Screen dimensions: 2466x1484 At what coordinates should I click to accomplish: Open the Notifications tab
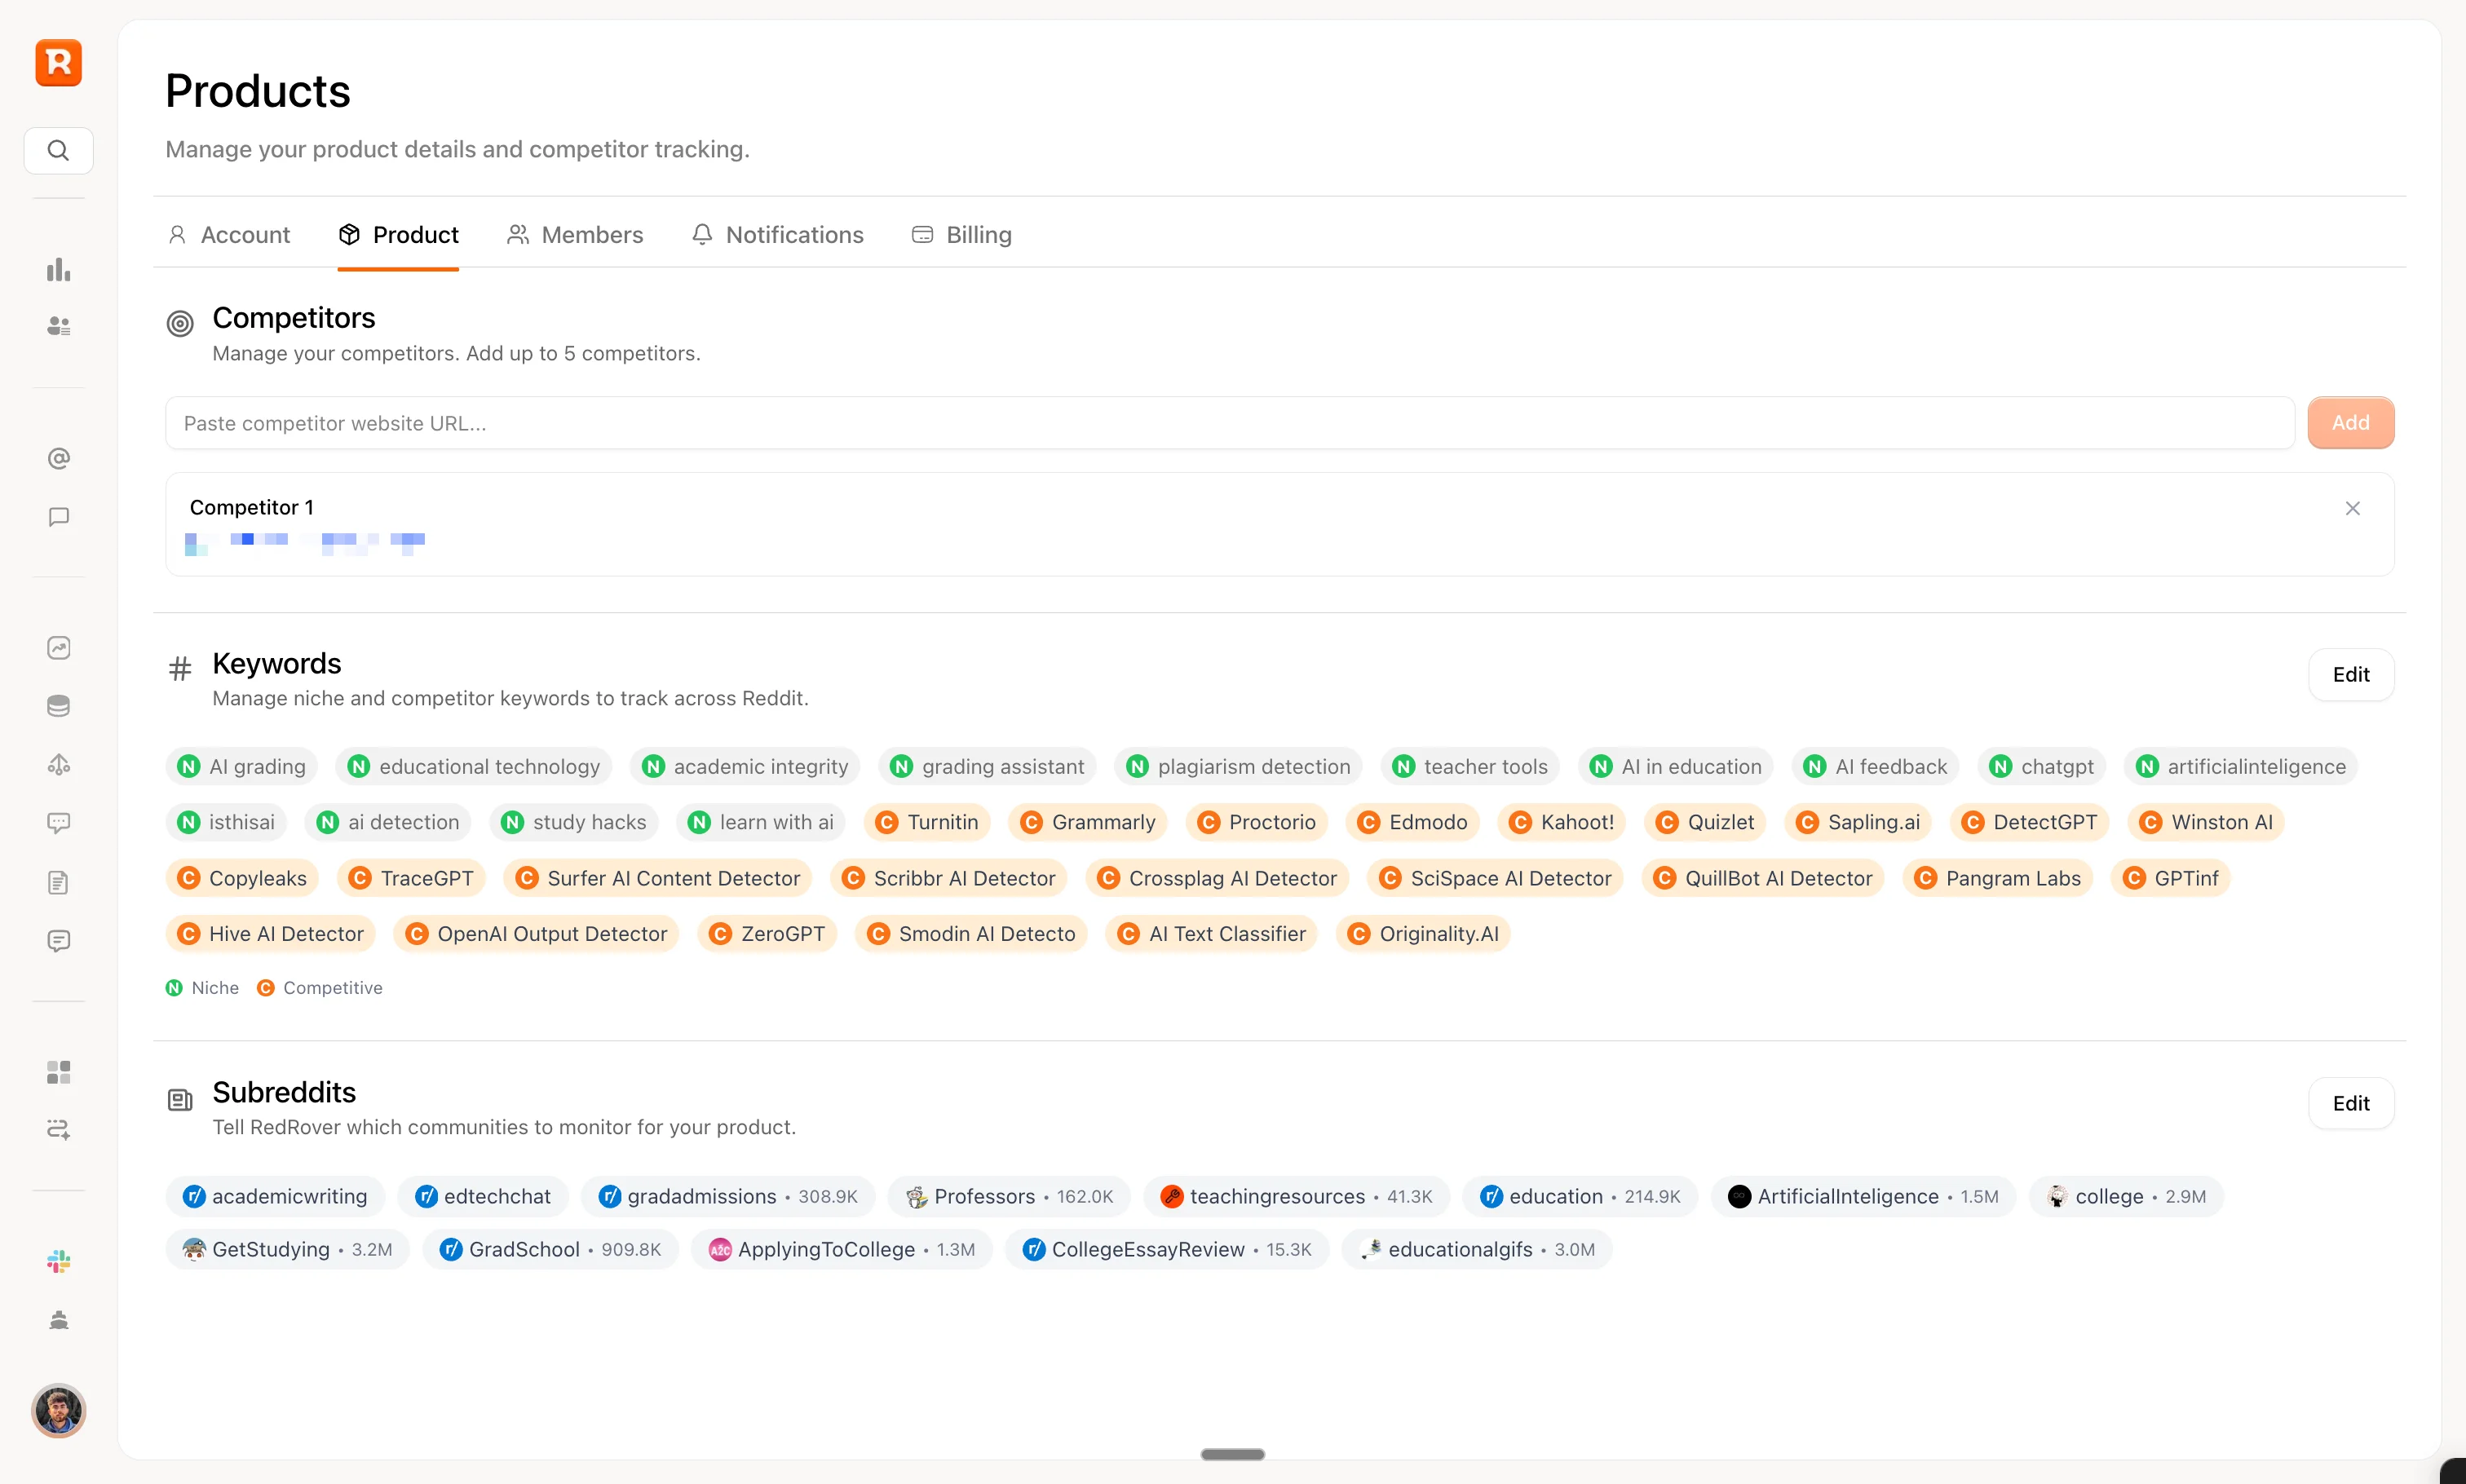coord(777,235)
